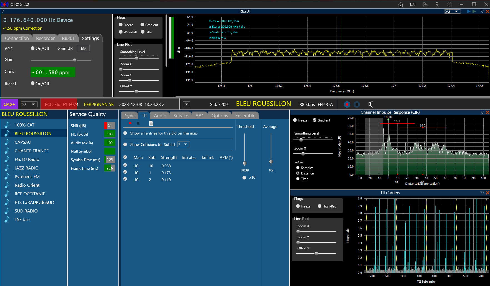490x286 pixels.
Task: Mute audio using the speaker icon
Action: (371, 104)
